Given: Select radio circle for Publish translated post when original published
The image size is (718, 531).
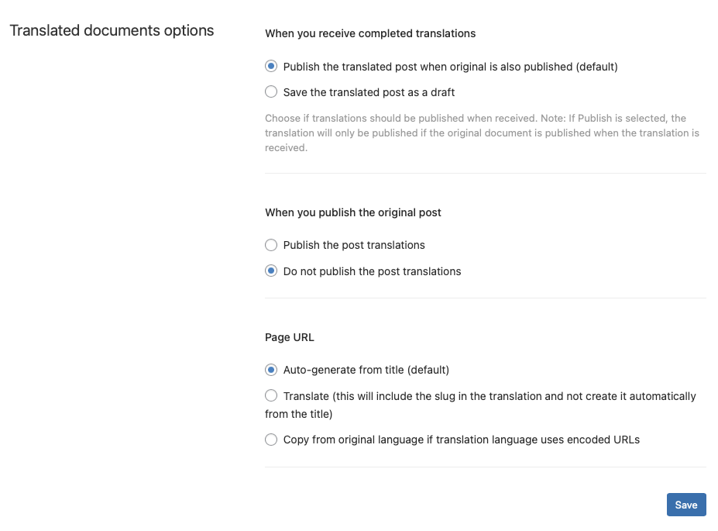Looking at the screenshot, I should pyautogui.click(x=271, y=66).
